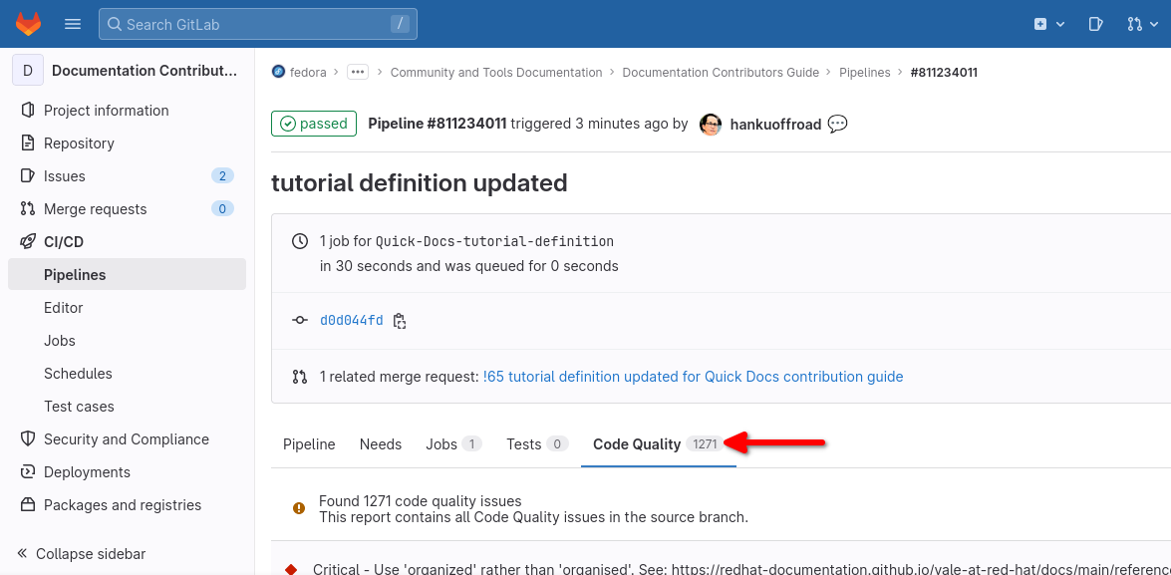Copy commit SHA with clipboard icon
Screen dimensions: 1171x575
(x=400, y=321)
